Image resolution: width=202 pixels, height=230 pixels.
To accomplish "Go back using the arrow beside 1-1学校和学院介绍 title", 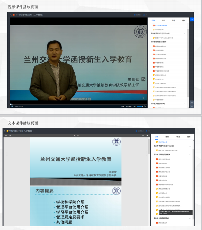I will point(11,15).
